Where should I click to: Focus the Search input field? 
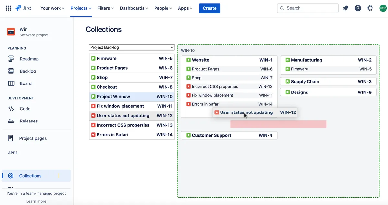pos(308,8)
